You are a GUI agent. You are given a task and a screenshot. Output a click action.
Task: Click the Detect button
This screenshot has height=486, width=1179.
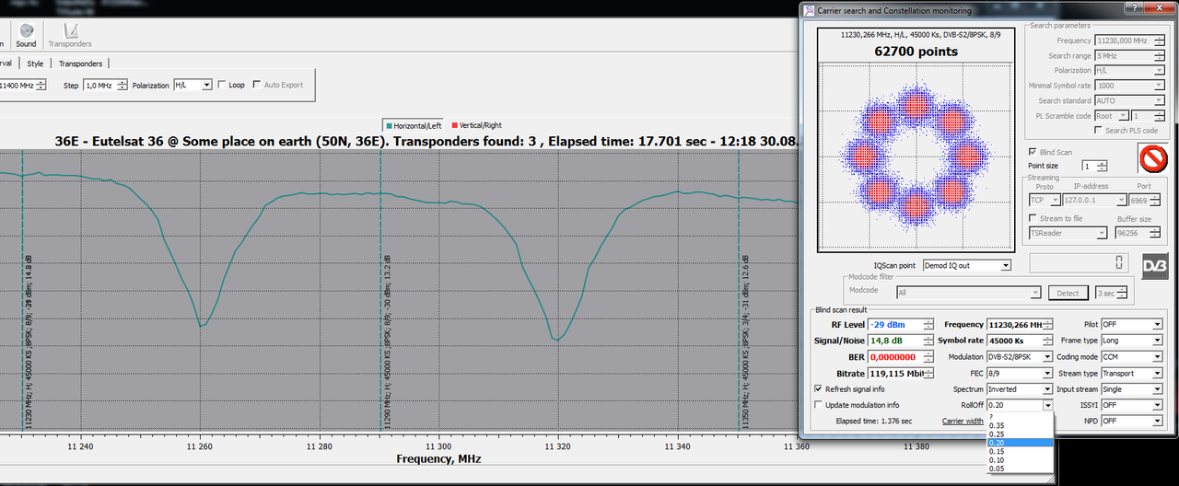[1068, 293]
